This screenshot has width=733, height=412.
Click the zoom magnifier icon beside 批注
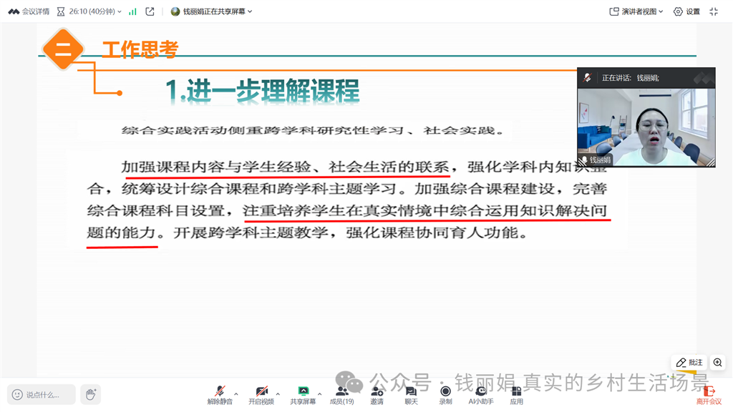[717, 363]
